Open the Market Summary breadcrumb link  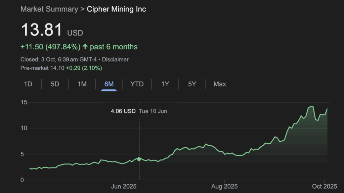(x=49, y=9)
